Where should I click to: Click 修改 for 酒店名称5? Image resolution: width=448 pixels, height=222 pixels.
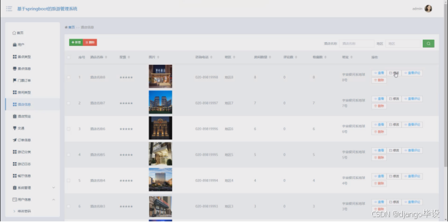(394, 150)
